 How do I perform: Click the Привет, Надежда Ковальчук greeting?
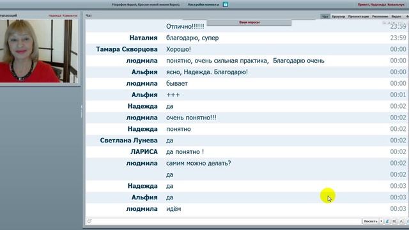click(381, 4)
